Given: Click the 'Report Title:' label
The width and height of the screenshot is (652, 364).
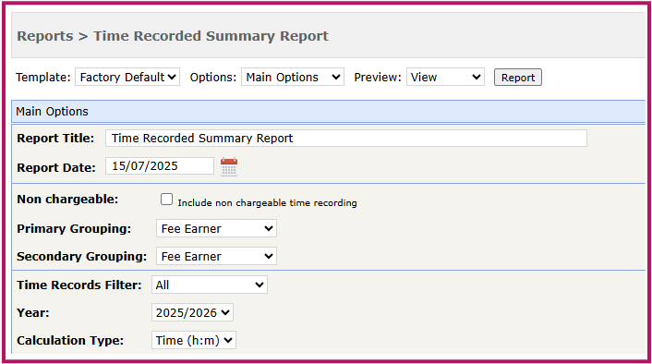Looking at the screenshot, I should coord(55,138).
